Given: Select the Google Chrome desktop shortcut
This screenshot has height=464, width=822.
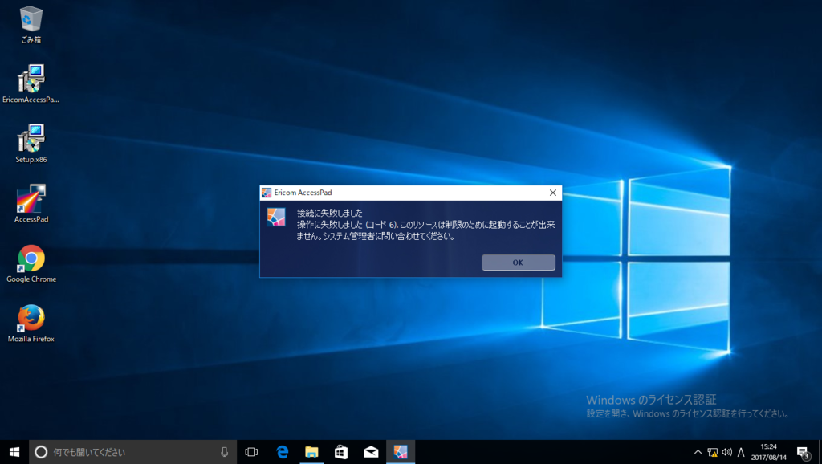Looking at the screenshot, I should coord(31,264).
